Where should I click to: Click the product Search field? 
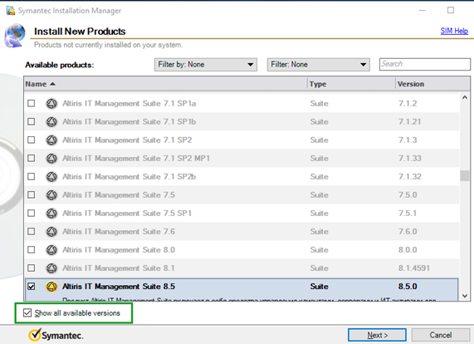point(425,64)
